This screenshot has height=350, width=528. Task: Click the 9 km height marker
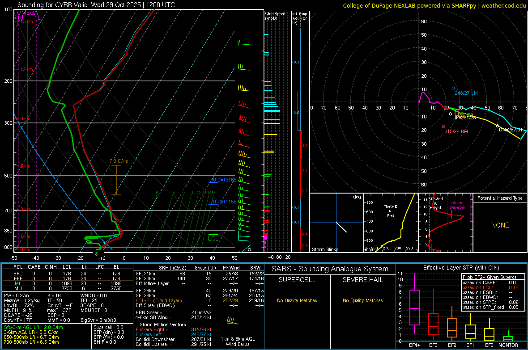[x=24, y=118]
